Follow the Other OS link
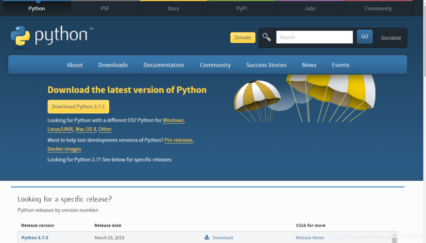 pos(105,129)
